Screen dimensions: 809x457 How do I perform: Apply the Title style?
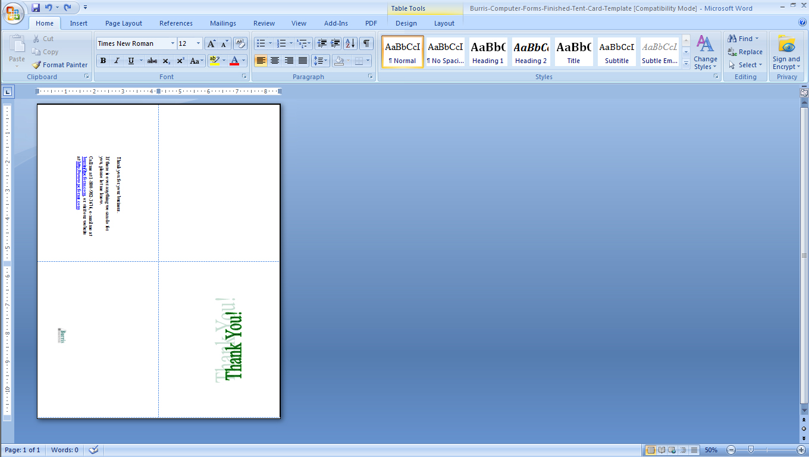click(573, 52)
